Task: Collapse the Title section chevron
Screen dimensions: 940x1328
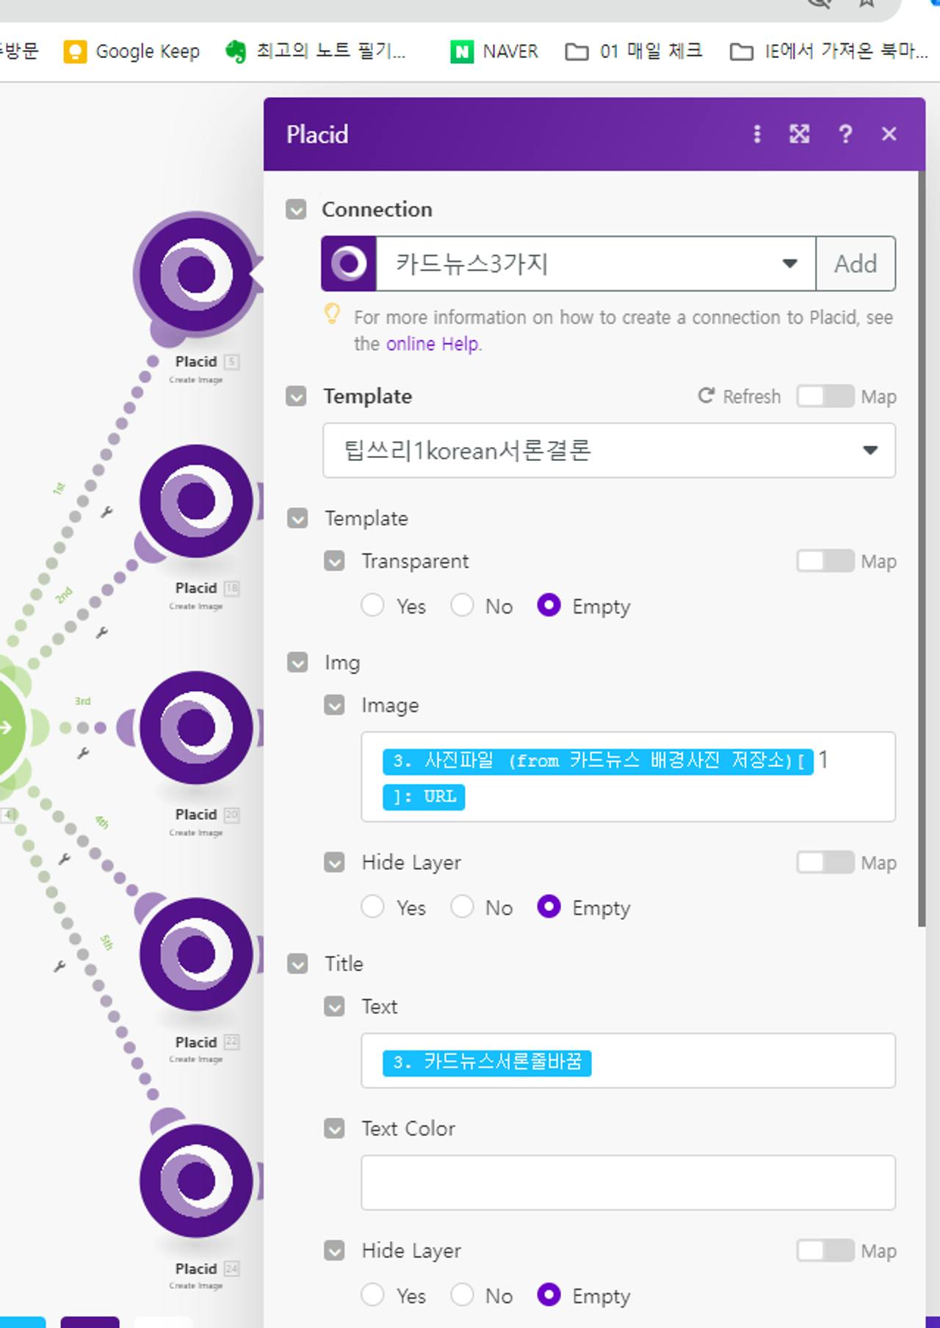Action: [x=297, y=964]
